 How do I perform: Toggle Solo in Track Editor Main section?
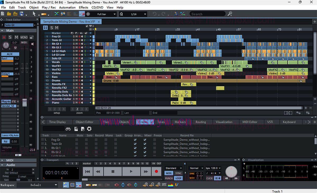(10, 37)
